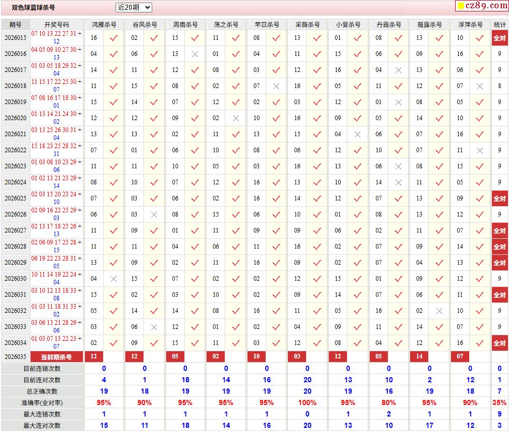
Task: Click the 统计 column header
Action: click(x=499, y=24)
